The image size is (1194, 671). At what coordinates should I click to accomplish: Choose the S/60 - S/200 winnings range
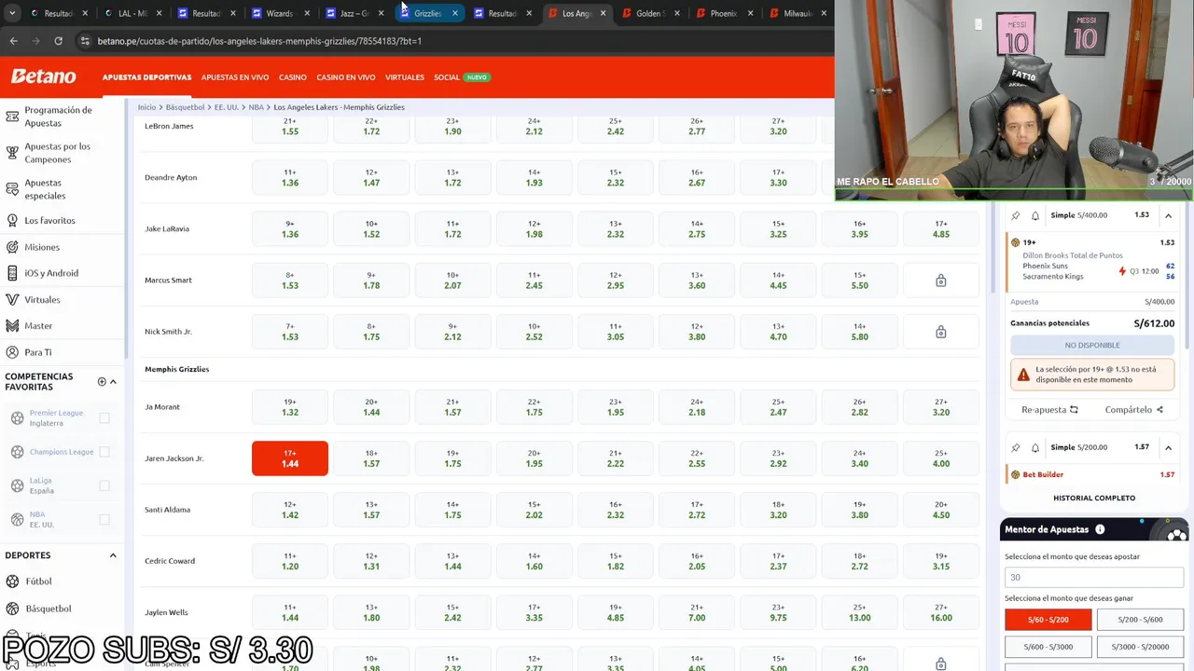tap(1048, 620)
